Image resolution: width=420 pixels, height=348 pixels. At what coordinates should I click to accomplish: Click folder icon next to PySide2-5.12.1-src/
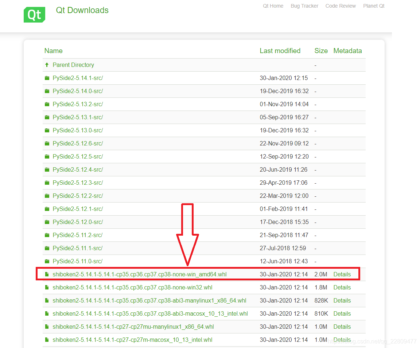[47, 209]
